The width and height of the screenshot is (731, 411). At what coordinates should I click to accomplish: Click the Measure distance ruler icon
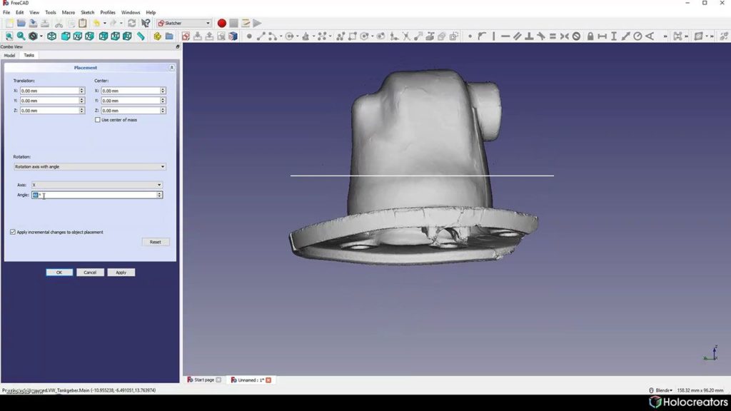(x=141, y=36)
